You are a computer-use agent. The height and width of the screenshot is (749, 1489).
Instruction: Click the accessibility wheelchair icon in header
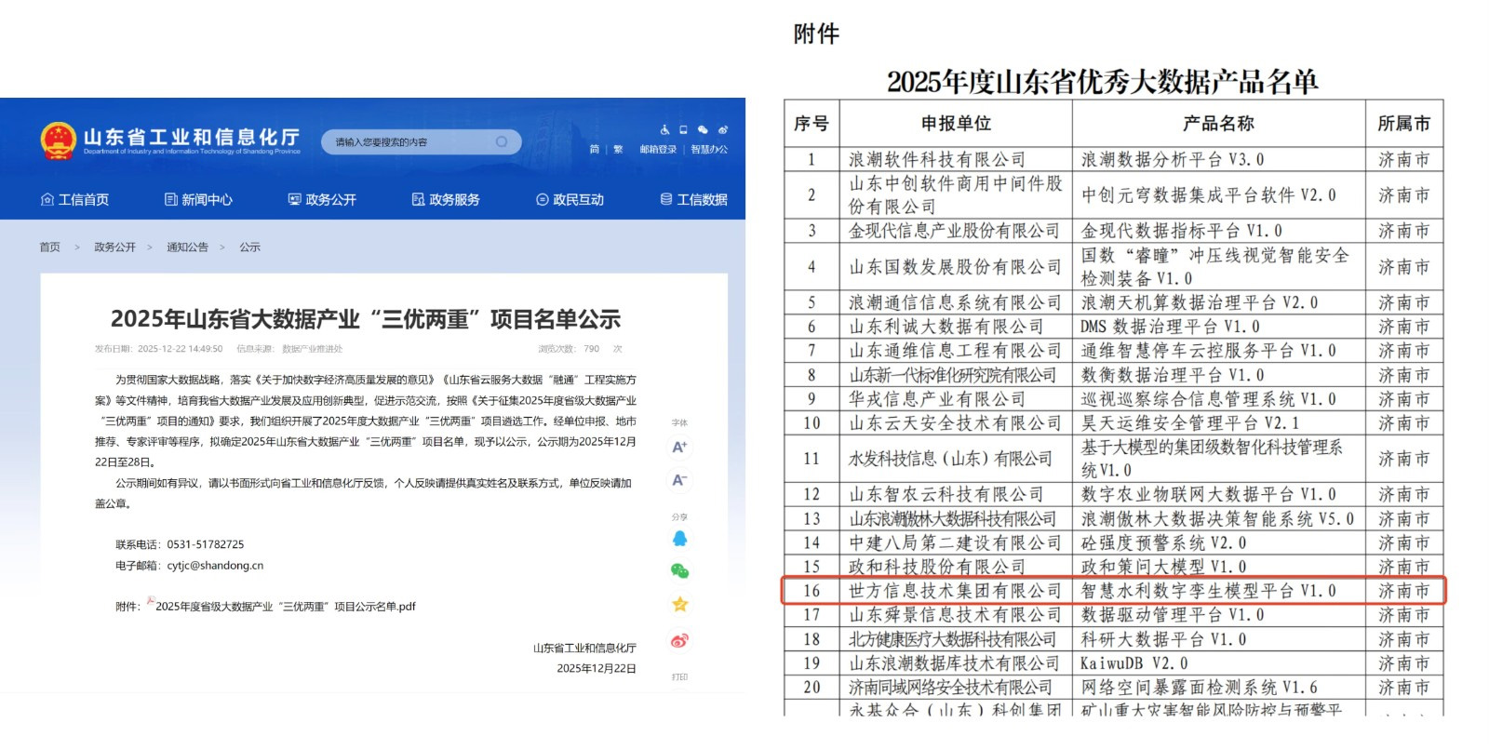coord(664,130)
